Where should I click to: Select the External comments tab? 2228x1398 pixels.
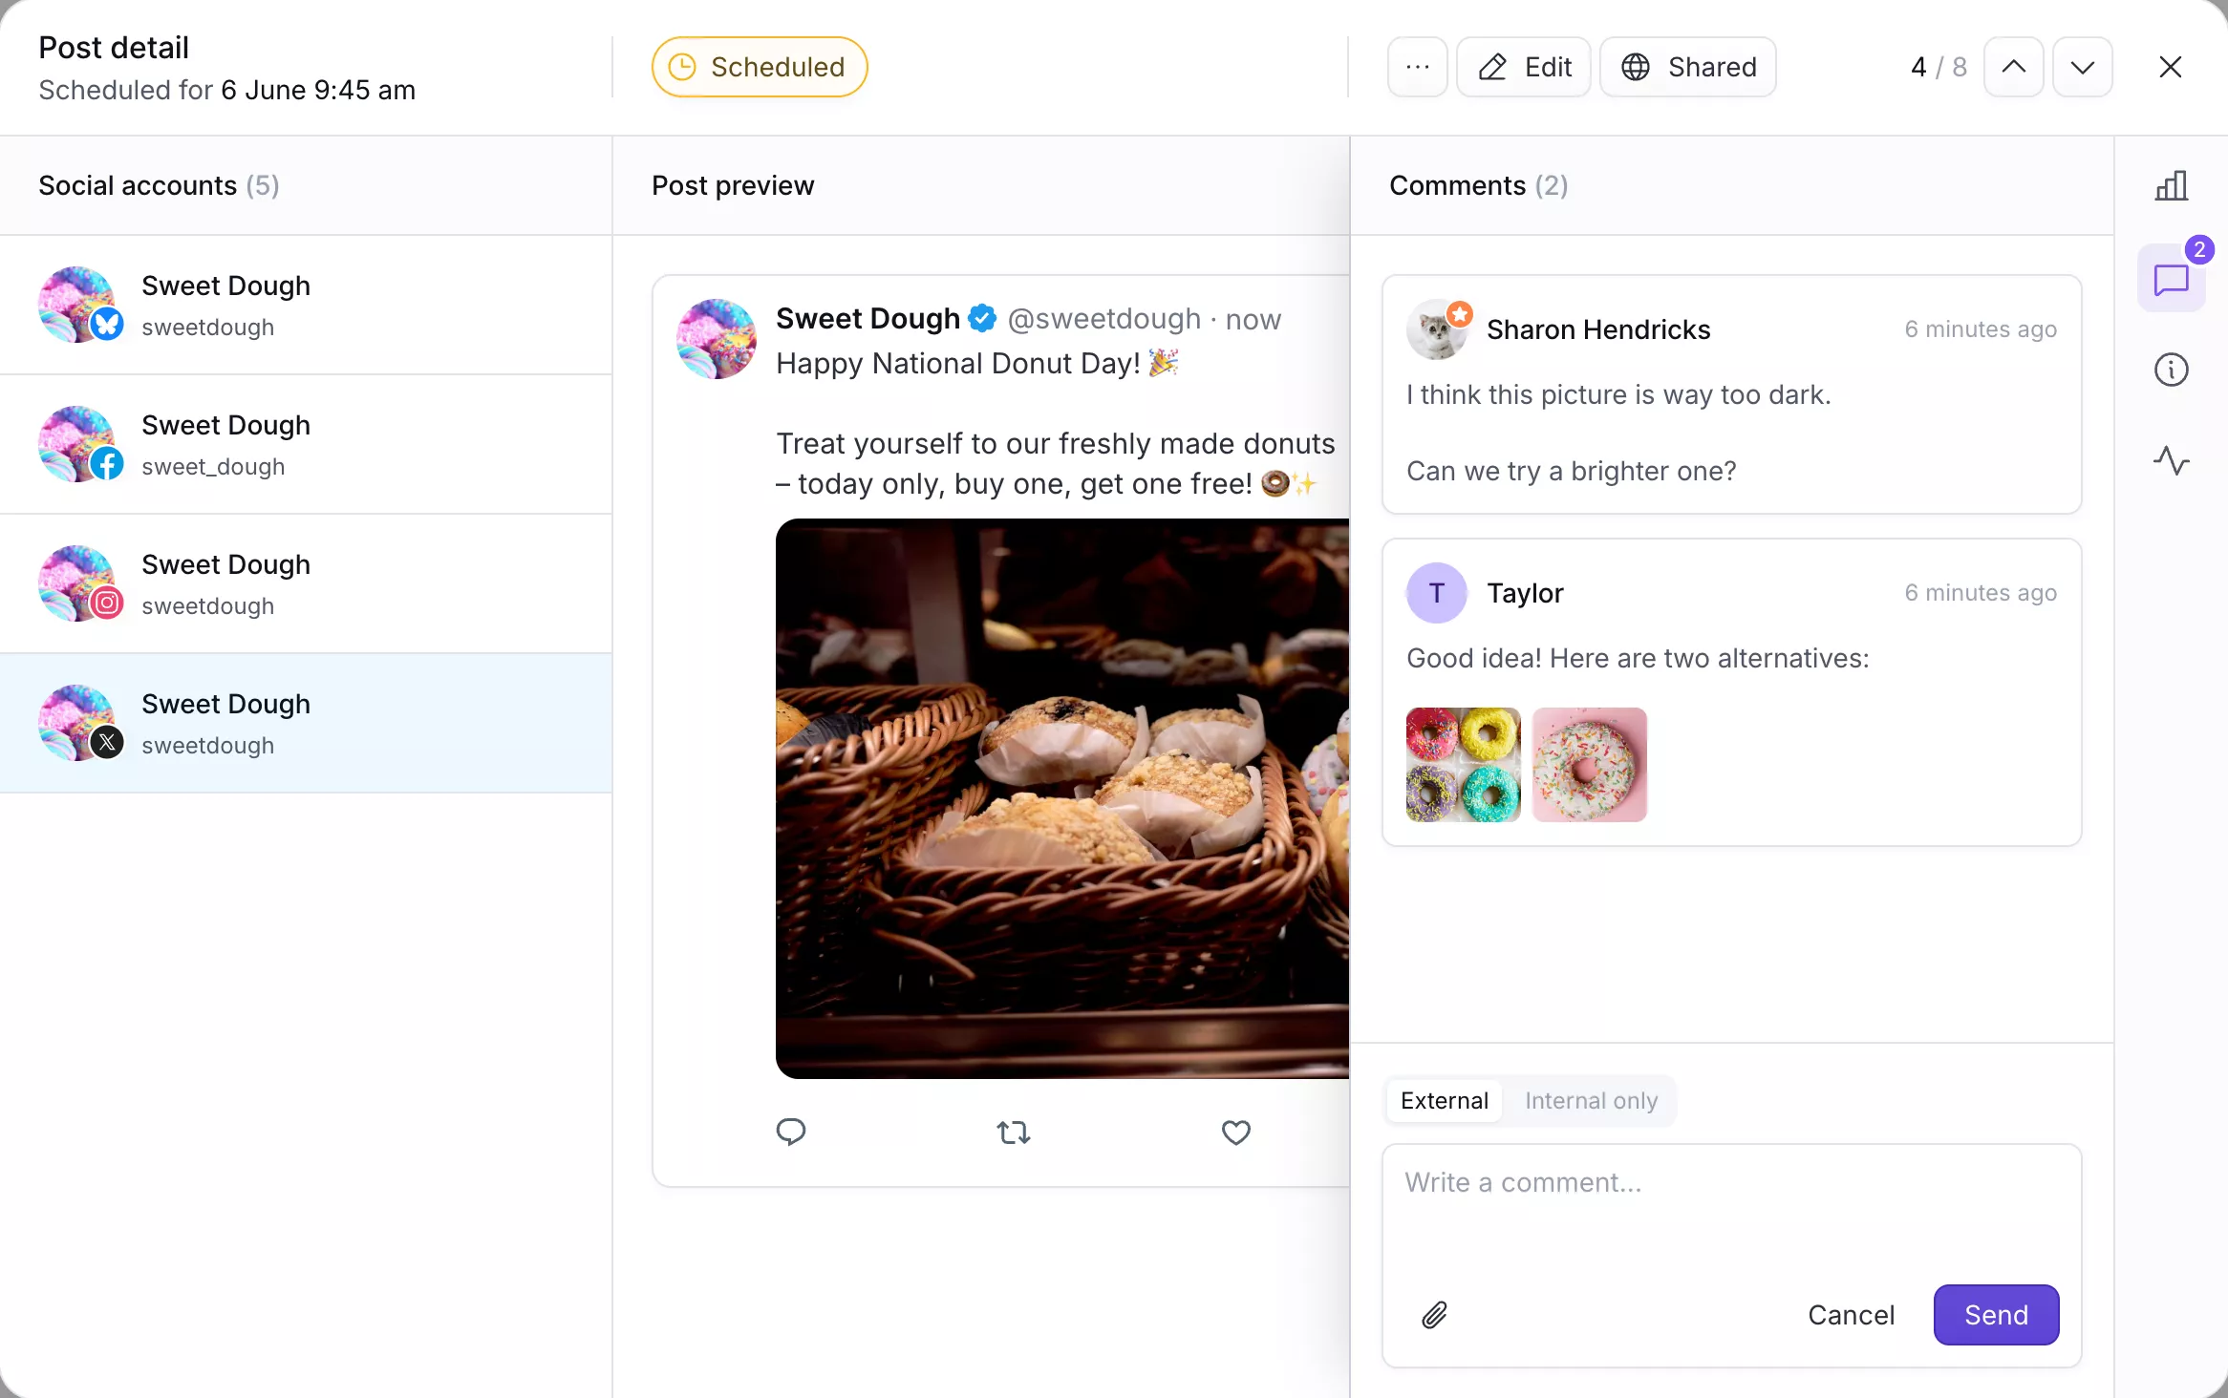pos(1444,1100)
